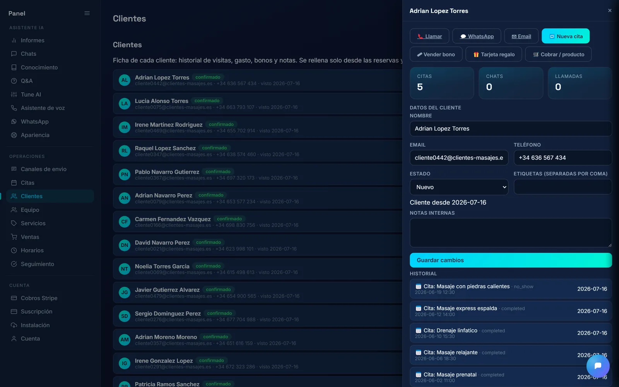
Task: Select client Pablo Navarro Gutierrez
Action: 258,175
